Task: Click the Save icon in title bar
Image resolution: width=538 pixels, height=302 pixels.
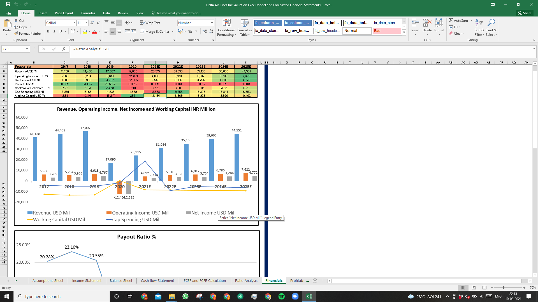Action: [x=8, y=4]
